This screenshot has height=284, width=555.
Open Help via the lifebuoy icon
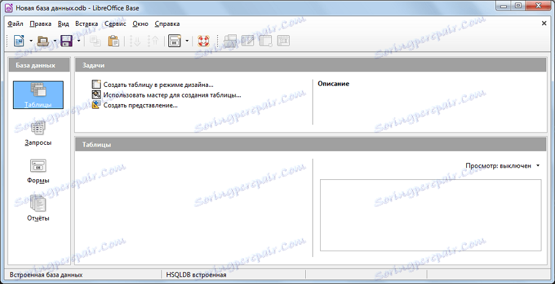coord(203,41)
